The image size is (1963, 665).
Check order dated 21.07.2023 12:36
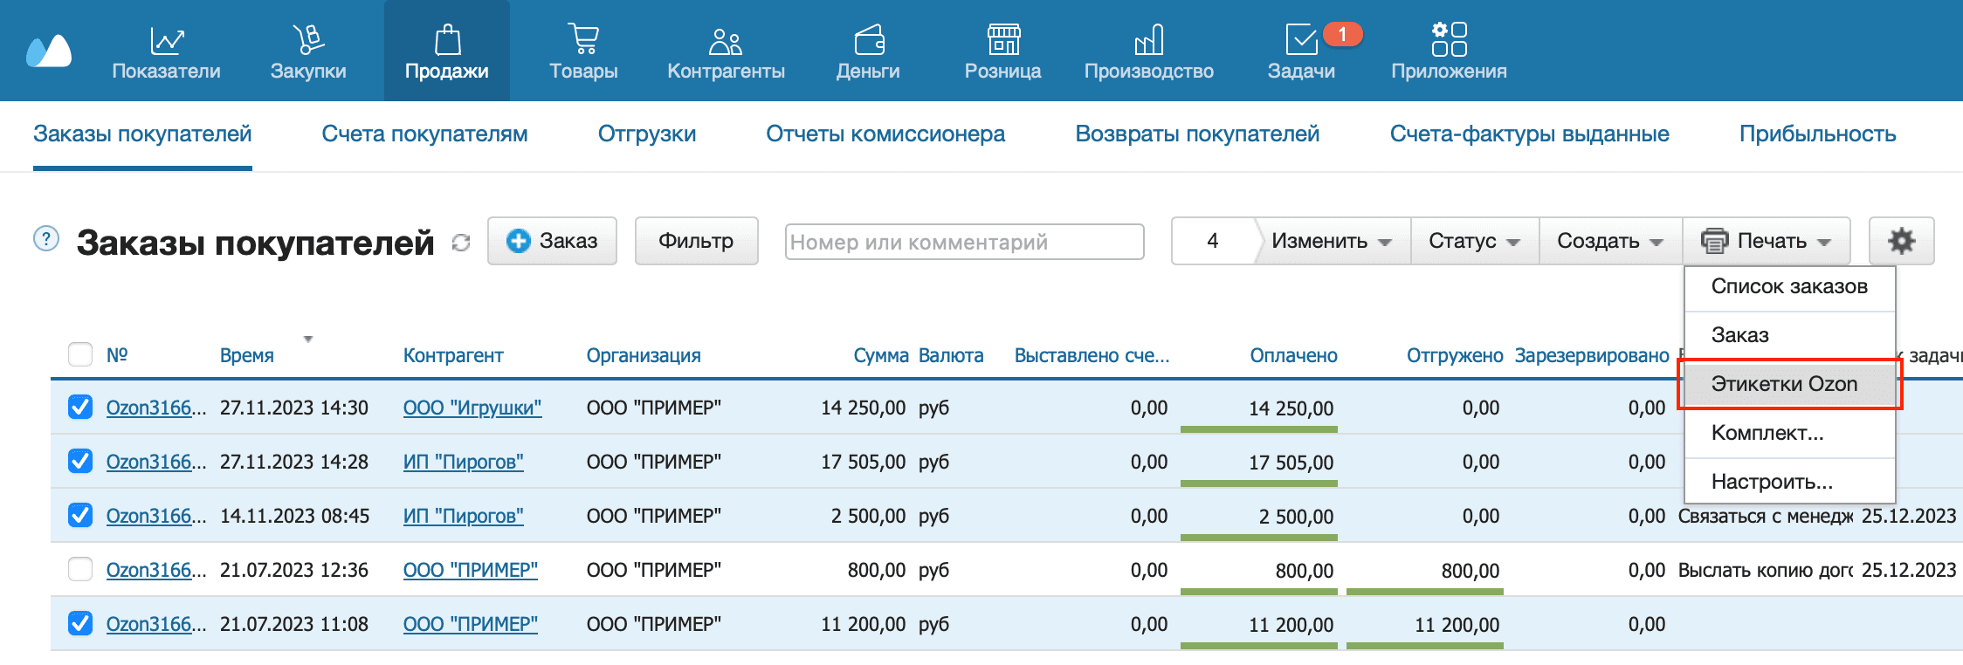coord(80,569)
